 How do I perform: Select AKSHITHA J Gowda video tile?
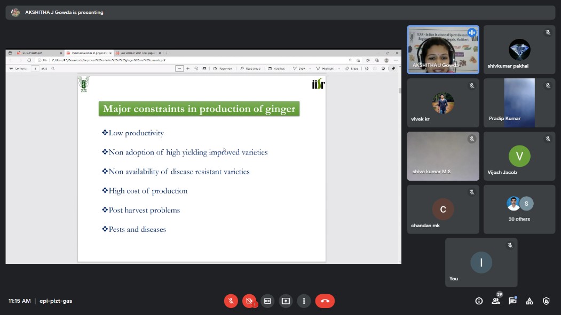pos(443,50)
